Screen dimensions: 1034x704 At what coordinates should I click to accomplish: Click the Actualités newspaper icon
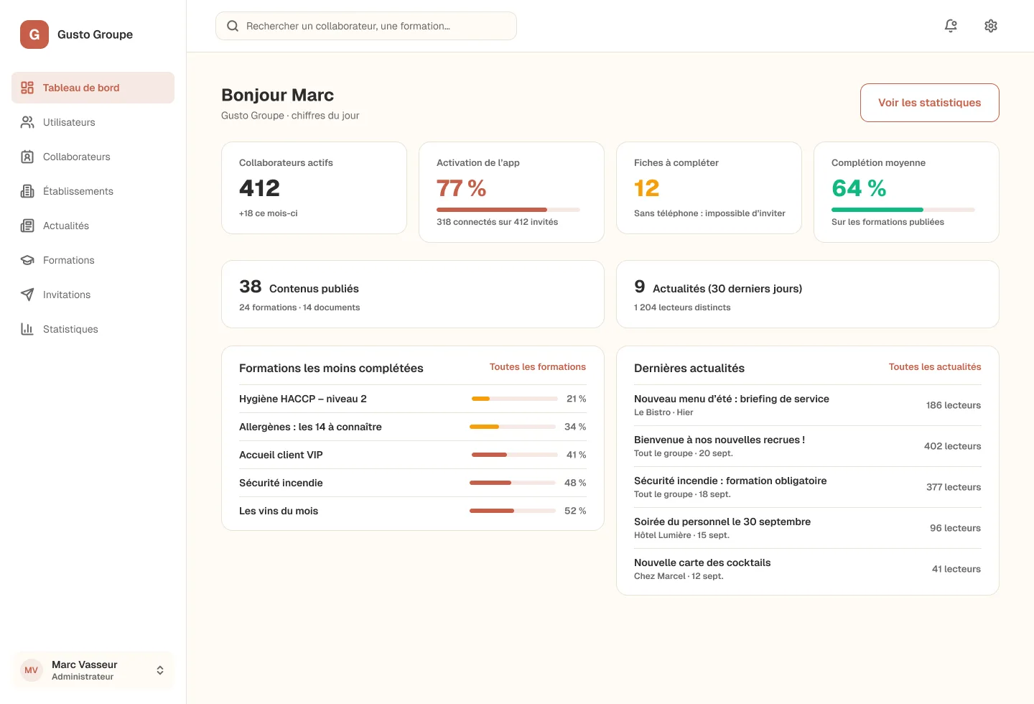point(27,226)
